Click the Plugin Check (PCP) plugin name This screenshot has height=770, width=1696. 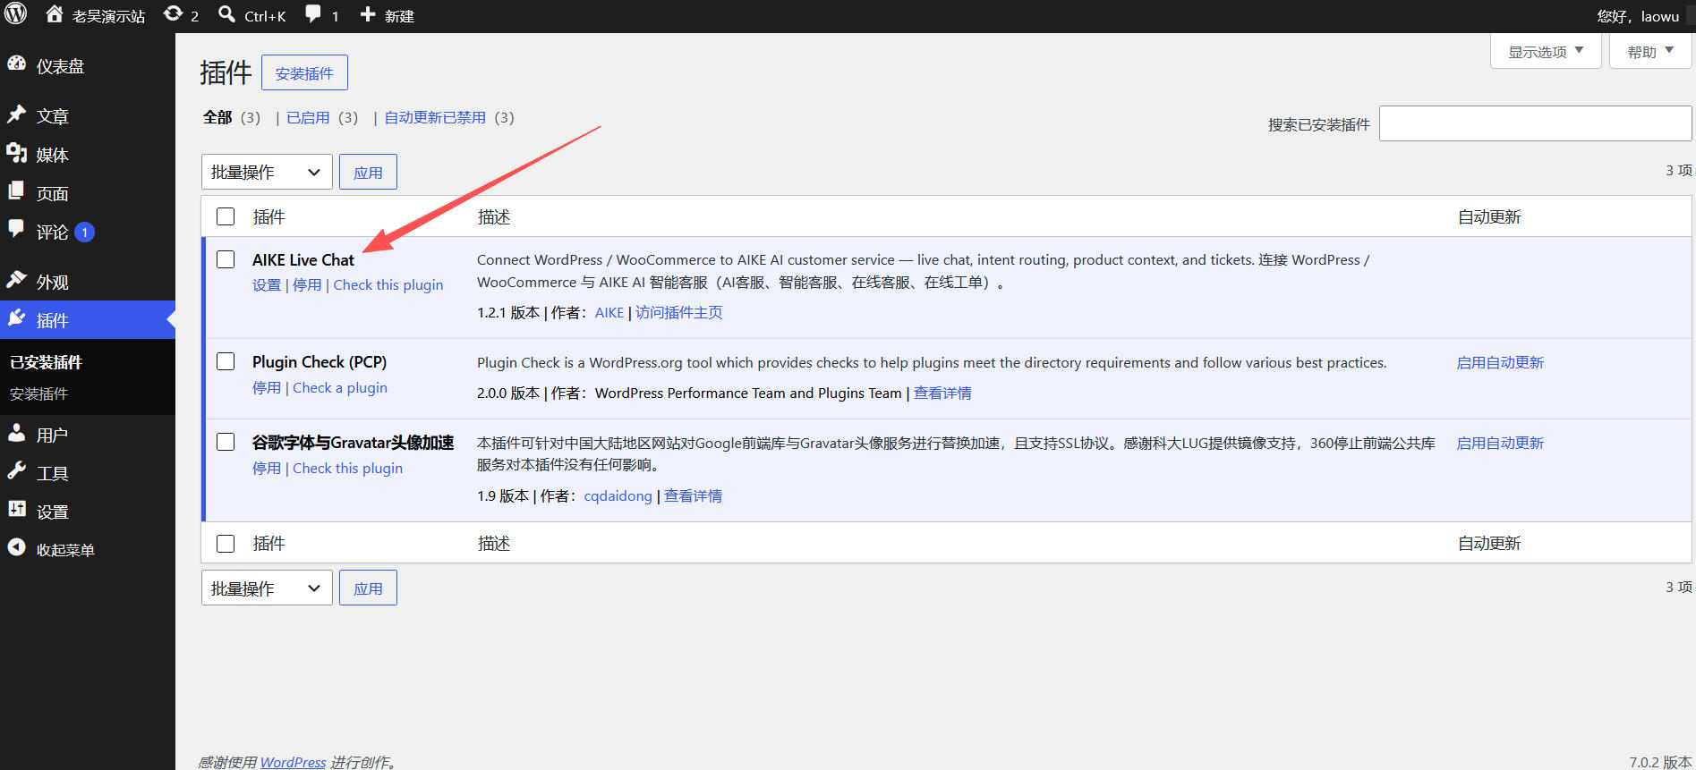click(320, 362)
